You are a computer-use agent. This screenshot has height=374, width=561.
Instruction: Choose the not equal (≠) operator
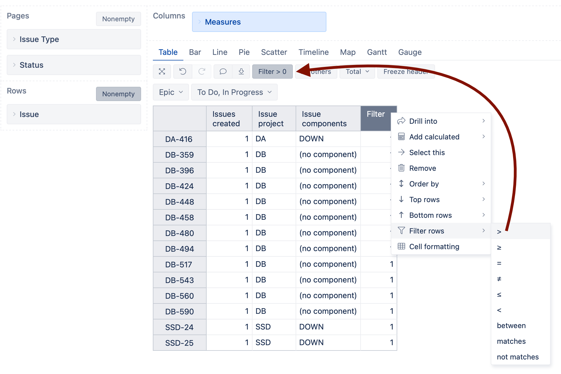(x=521, y=279)
